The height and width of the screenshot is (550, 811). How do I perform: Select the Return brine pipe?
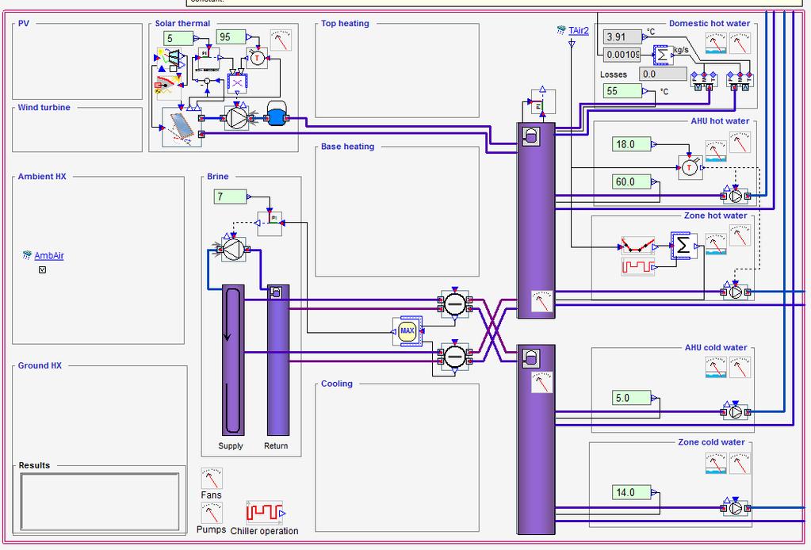coord(278,361)
